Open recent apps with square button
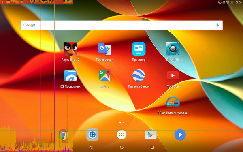This screenshot has height=152, width=243. [x=152, y=147]
